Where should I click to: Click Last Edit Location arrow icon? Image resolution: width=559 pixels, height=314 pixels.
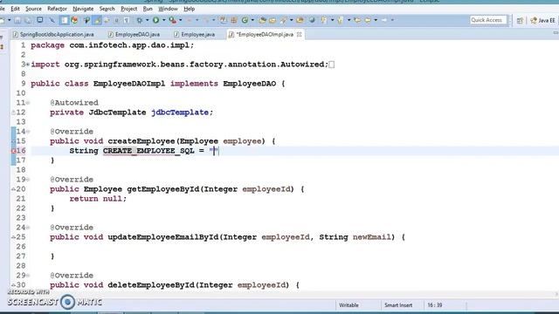pos(357,20)
